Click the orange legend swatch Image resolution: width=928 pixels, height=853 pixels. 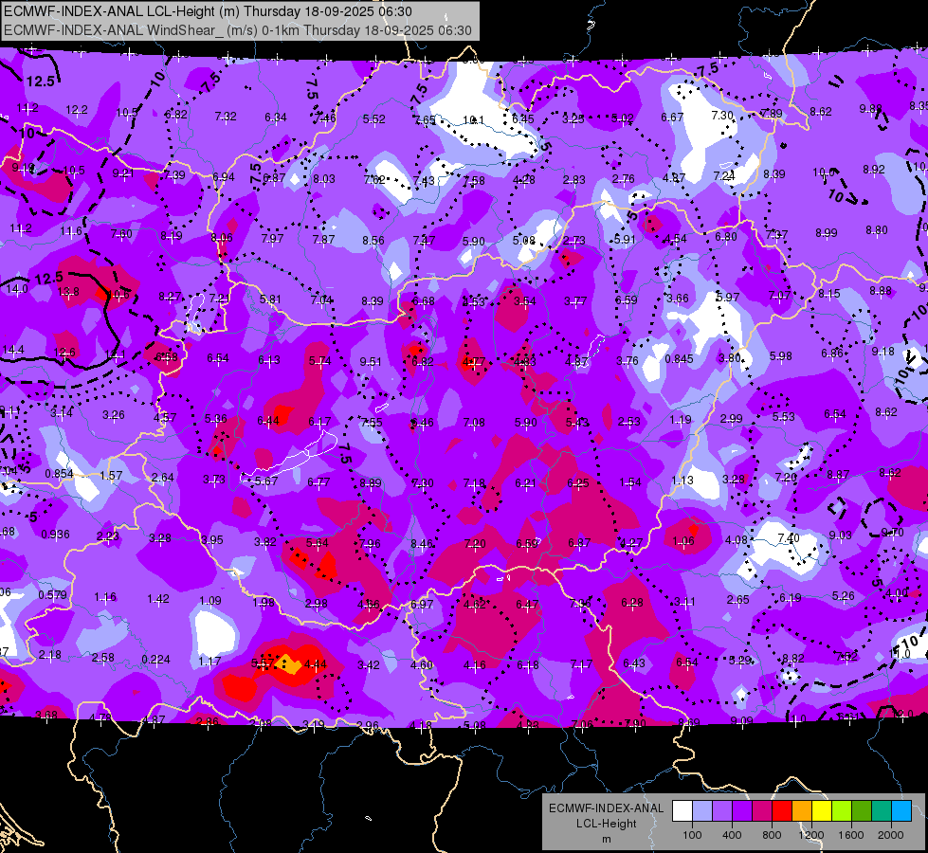[x=802, y=811]
